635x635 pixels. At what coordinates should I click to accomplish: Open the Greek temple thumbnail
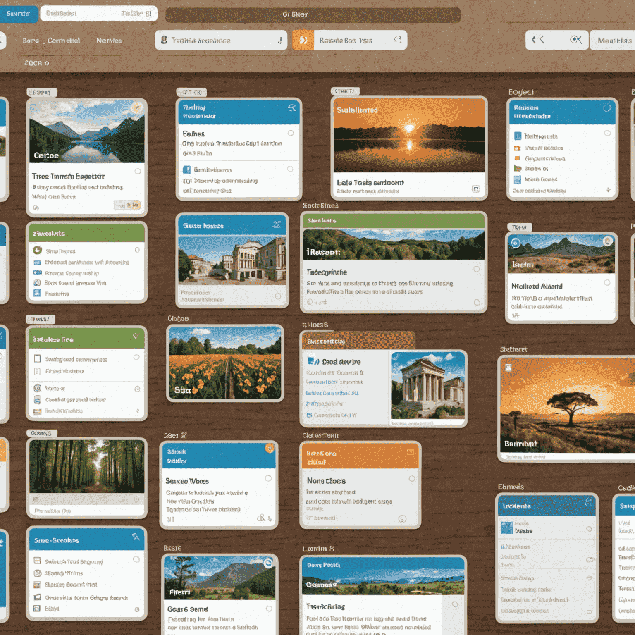pyautogui.click(x=428, y=385)
